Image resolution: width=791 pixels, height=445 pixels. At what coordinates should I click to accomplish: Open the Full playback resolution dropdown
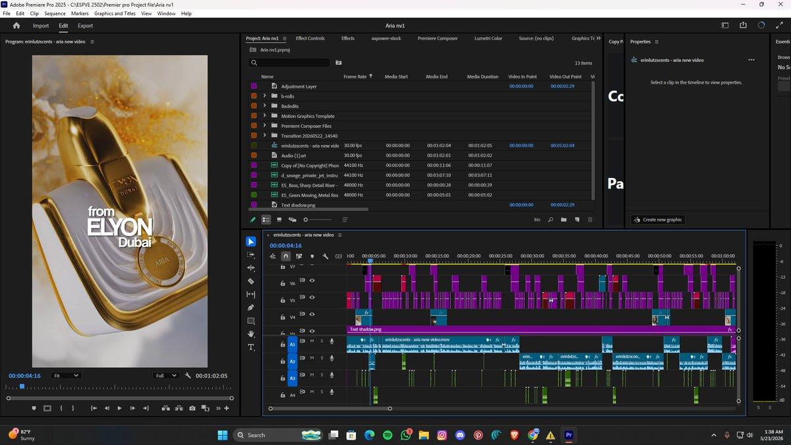(x=165, y=375)
